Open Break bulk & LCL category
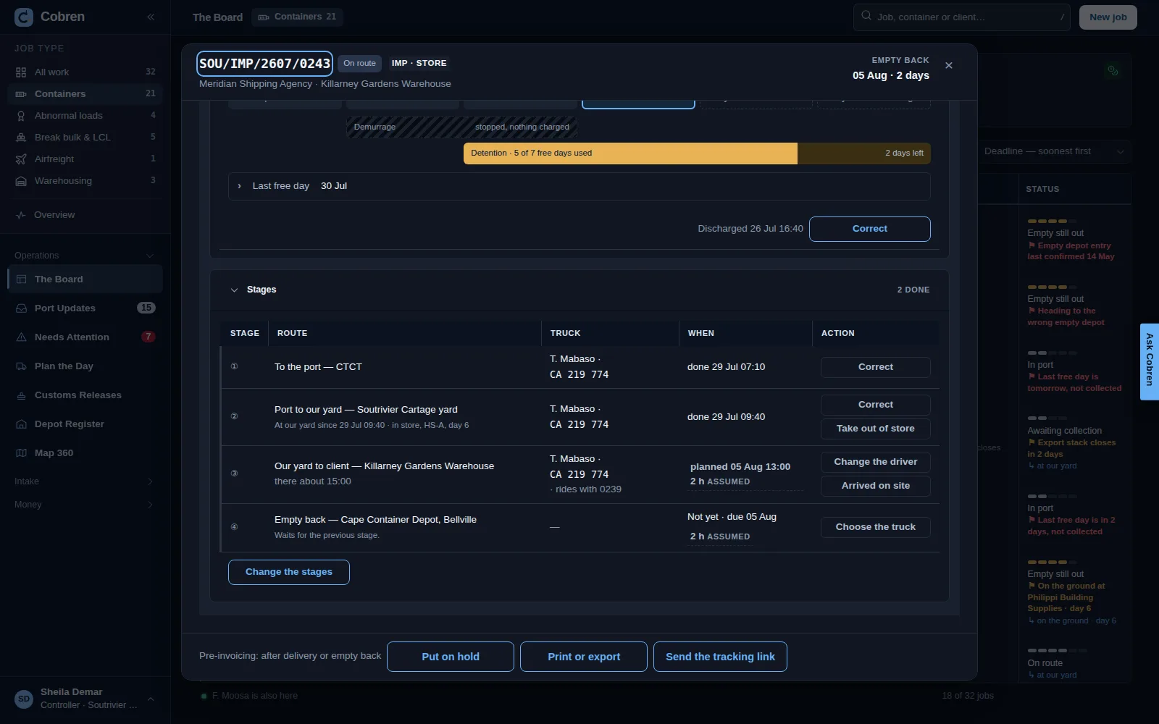The height and width of the screenshot is (724, 1159). 85,137
